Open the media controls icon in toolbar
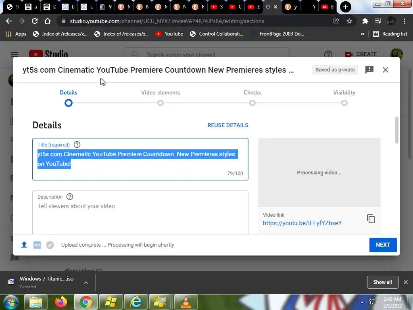 tap(378, 21)
